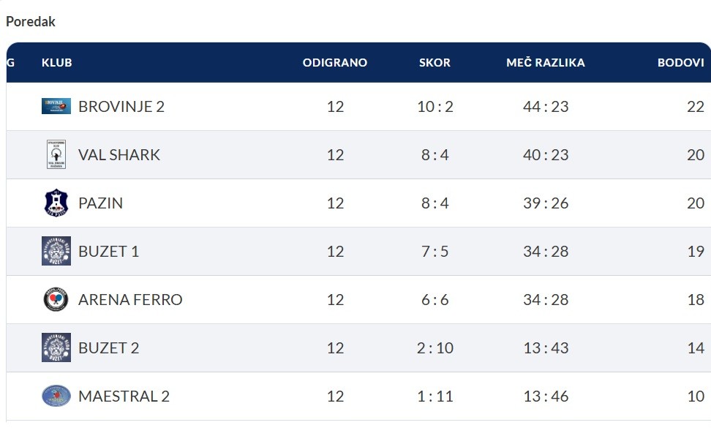Open the ARENA FERRO team name

click(x=130, y=300)
